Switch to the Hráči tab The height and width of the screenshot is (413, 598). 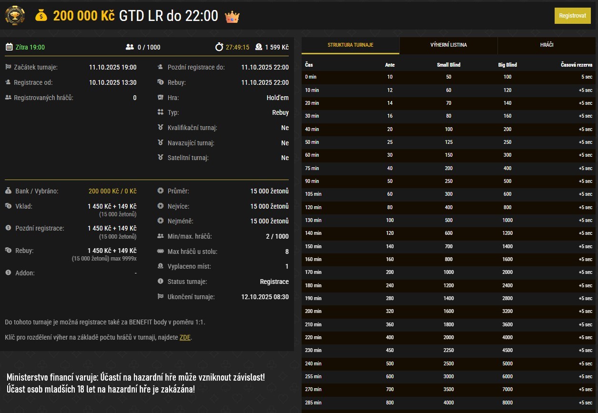[547, 45]
